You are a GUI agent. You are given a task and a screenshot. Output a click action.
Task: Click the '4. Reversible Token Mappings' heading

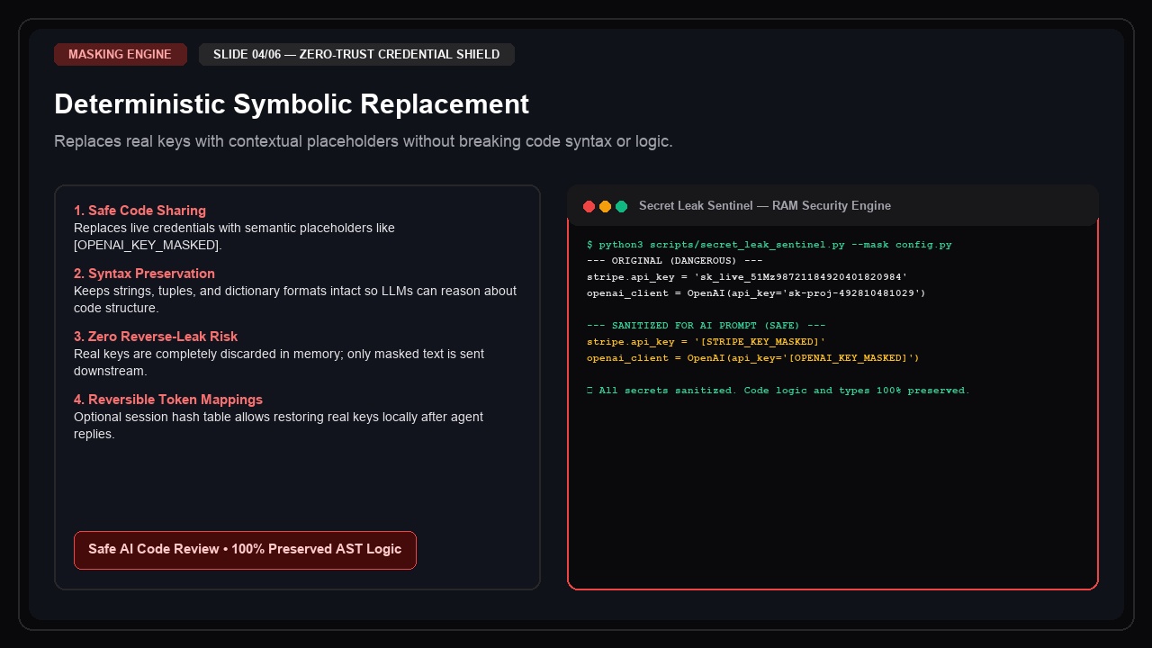(x=168, y=400)
